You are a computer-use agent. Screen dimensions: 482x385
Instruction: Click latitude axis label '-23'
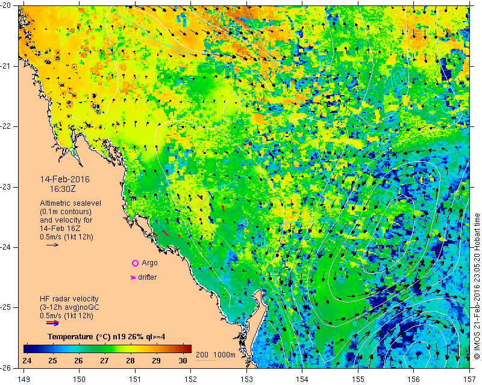(x=6, y=186)
